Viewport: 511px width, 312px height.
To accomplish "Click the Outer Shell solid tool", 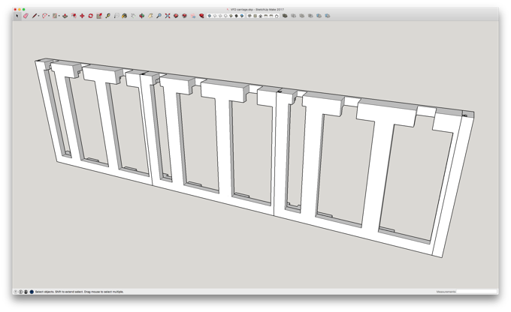I will coord(285,16).
